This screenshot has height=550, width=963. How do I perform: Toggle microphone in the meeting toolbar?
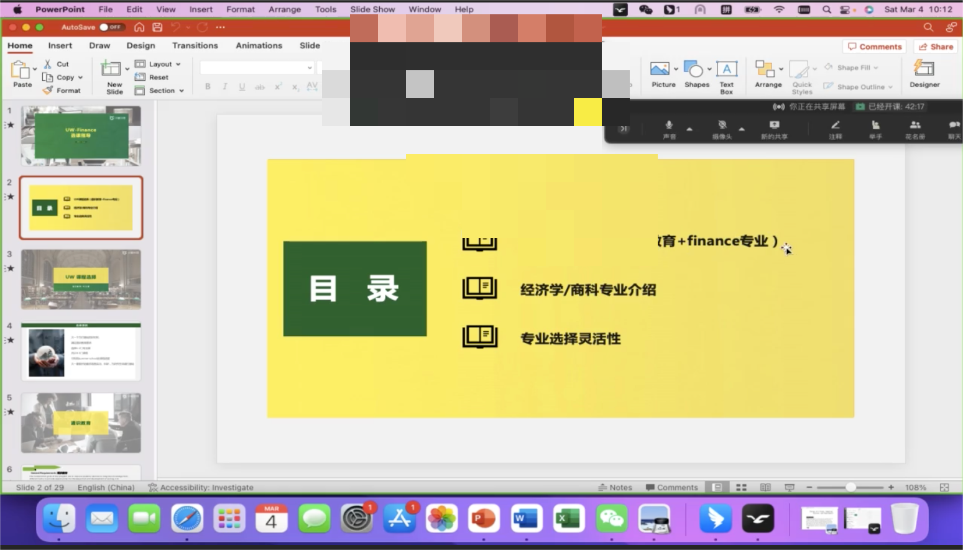[669, 126]
